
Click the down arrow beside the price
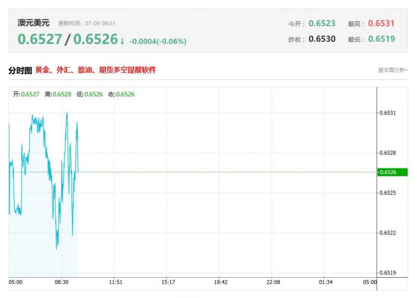click(x=122, y=41)
